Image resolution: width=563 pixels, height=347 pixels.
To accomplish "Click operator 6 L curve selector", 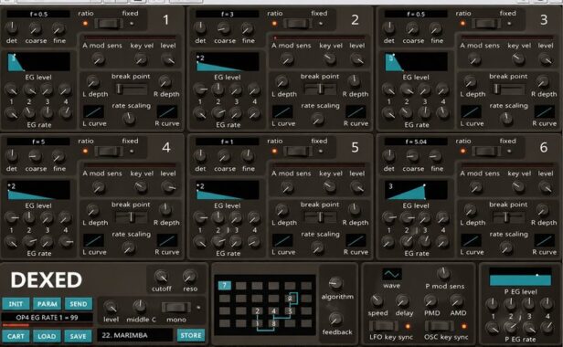I will point(471,240).
